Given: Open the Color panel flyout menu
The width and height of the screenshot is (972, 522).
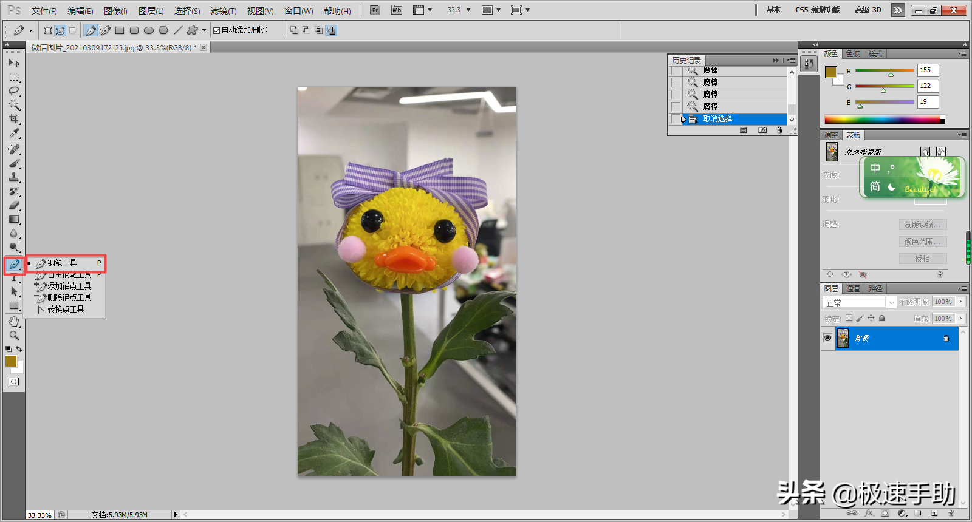Looking at the screenshot, I should [962, 54].
